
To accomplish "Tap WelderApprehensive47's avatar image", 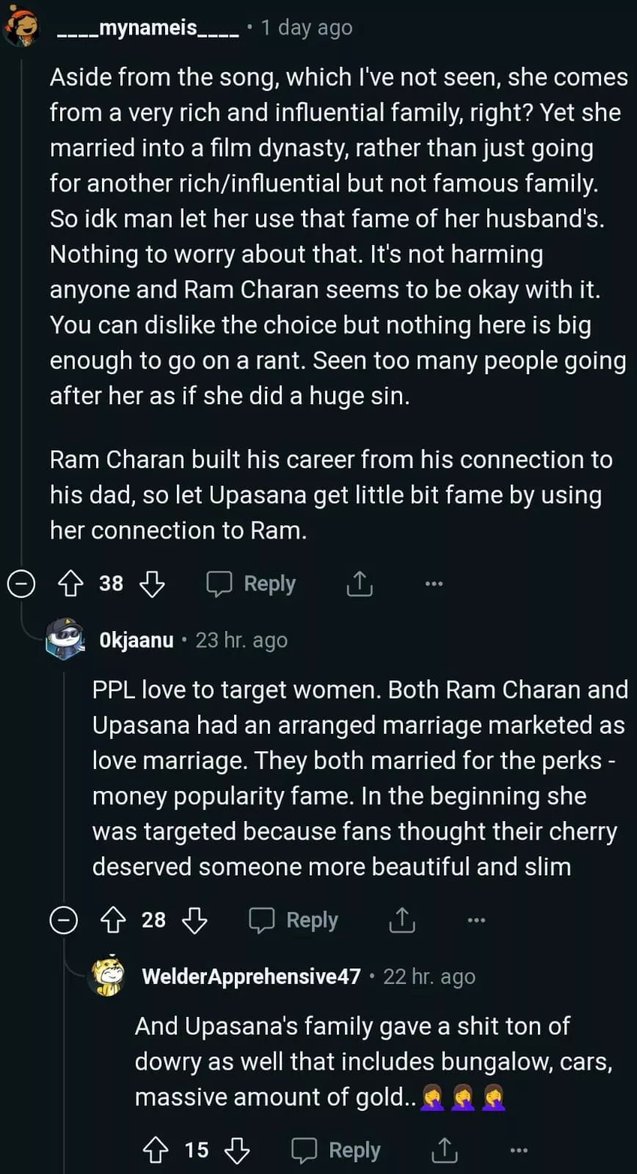I will pos(107,977).
